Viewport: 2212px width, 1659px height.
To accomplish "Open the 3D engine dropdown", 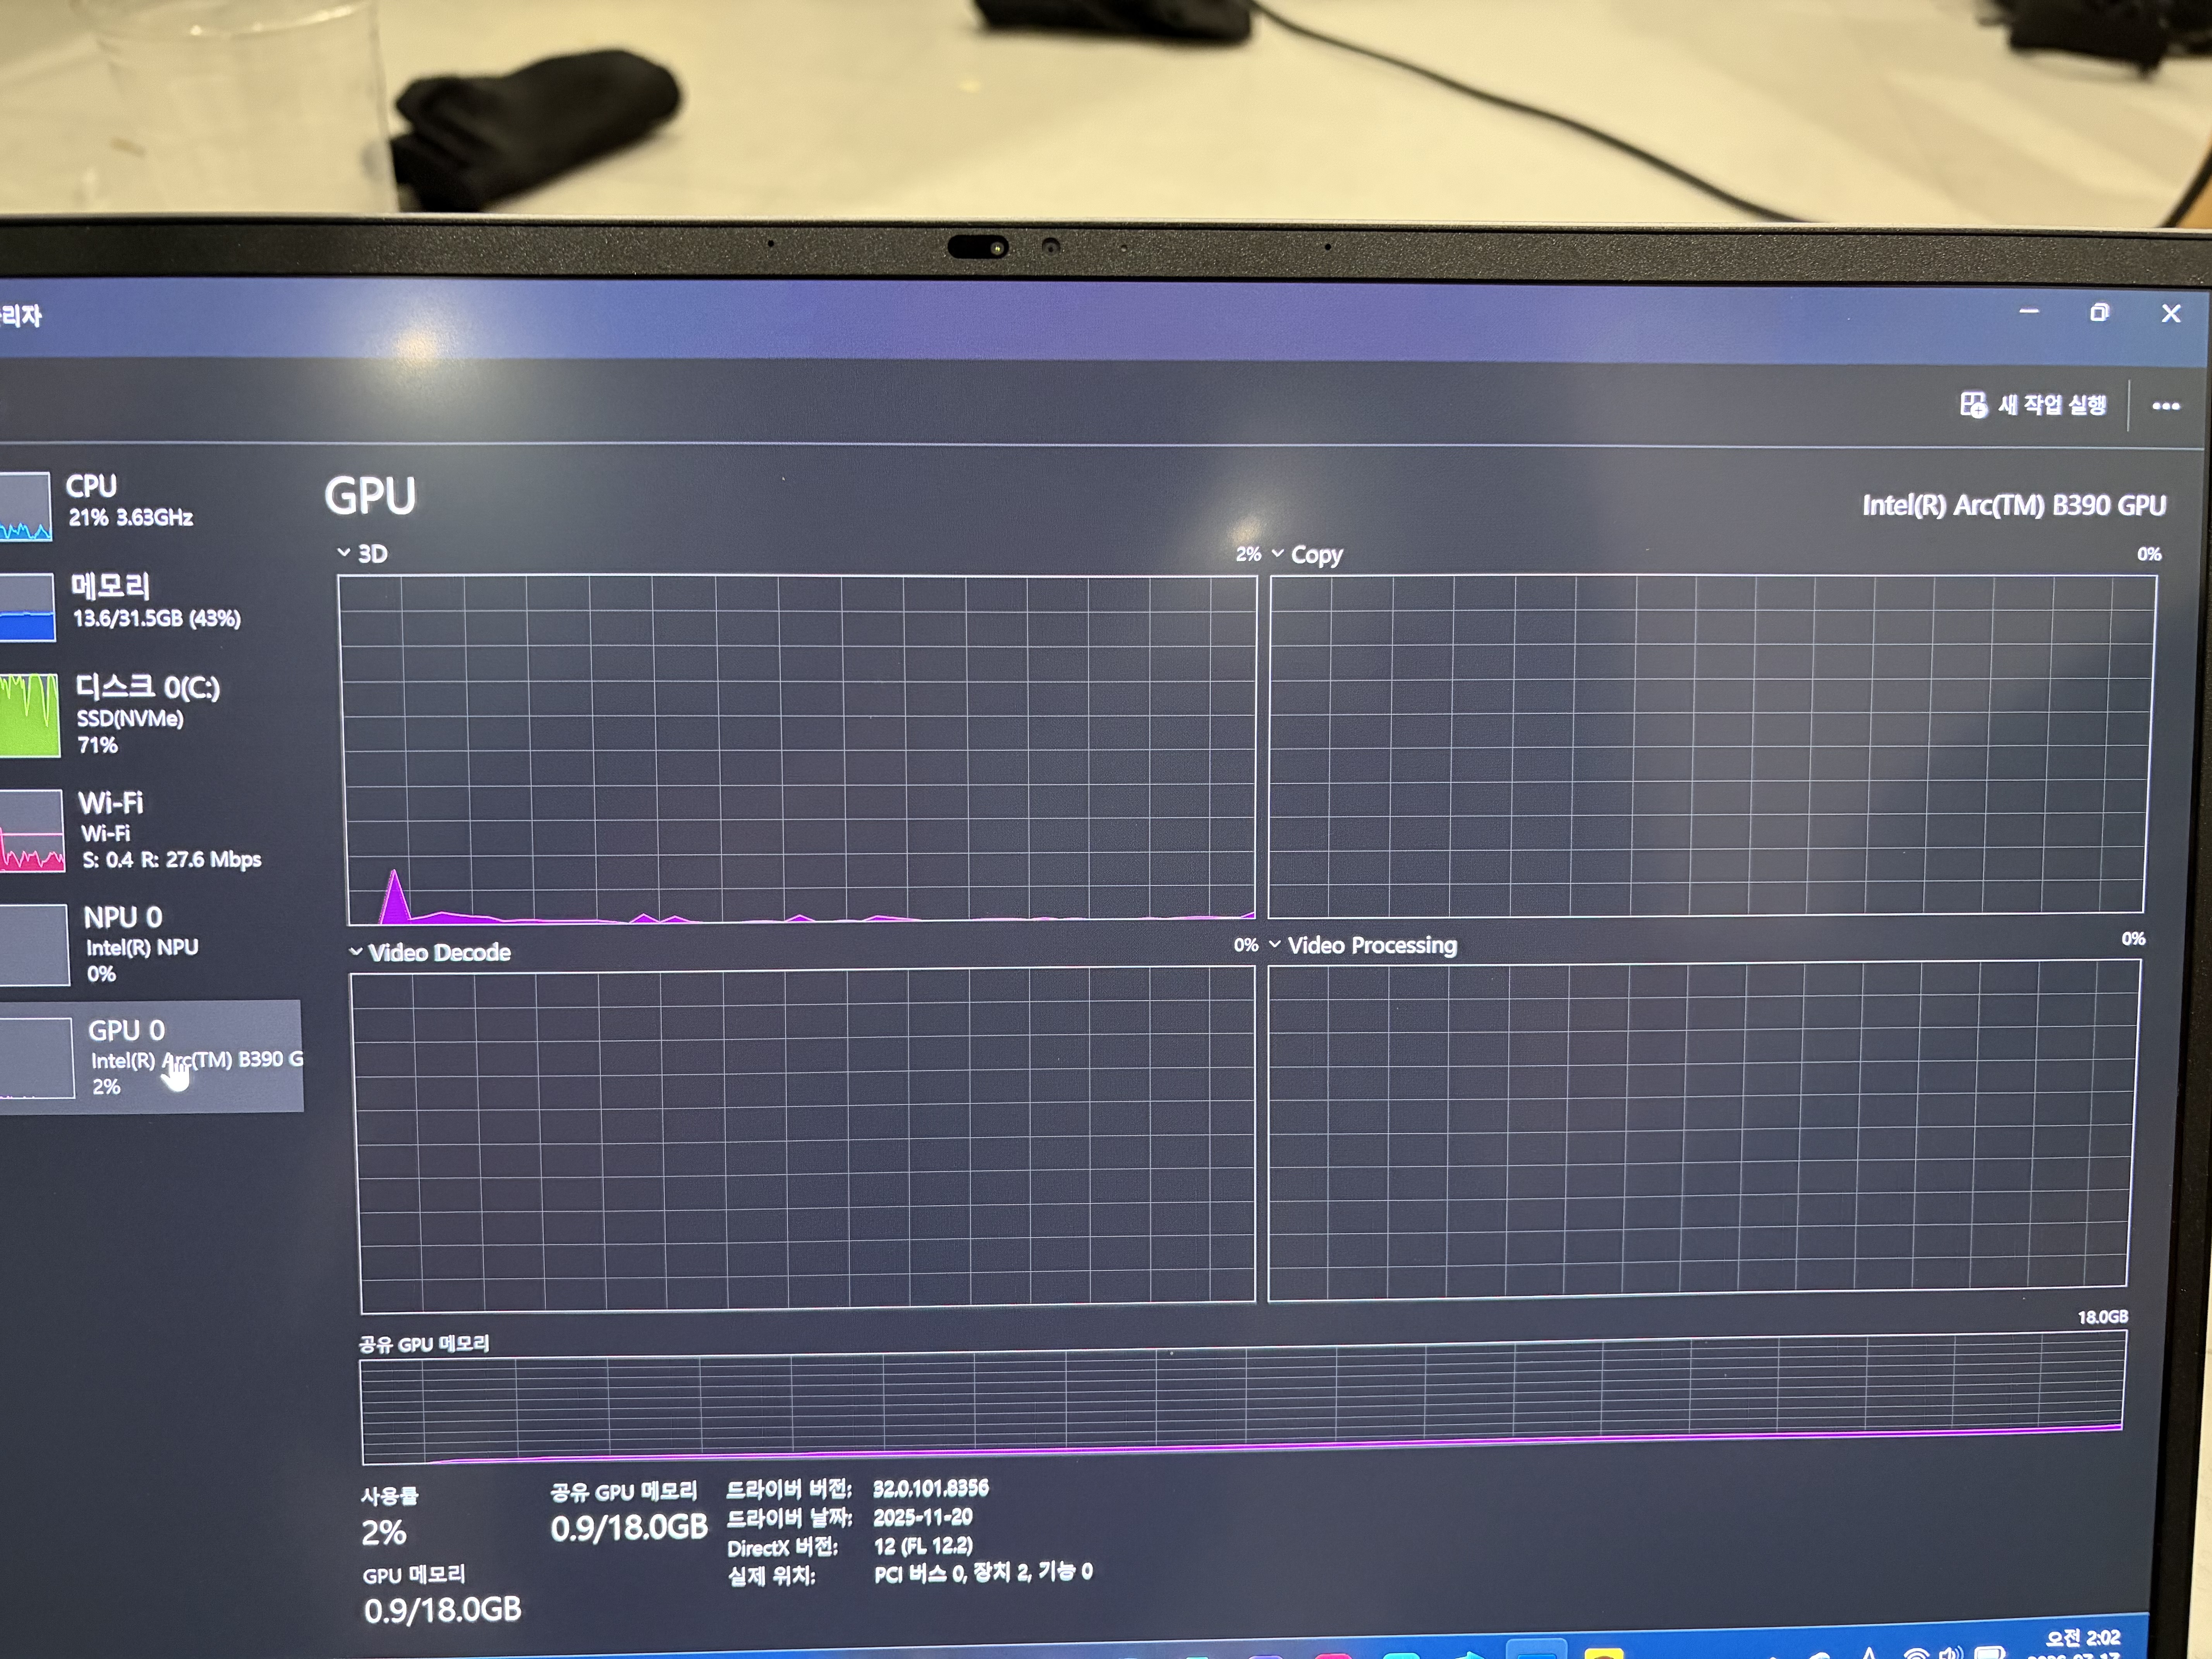I will (x=362, y=553).
